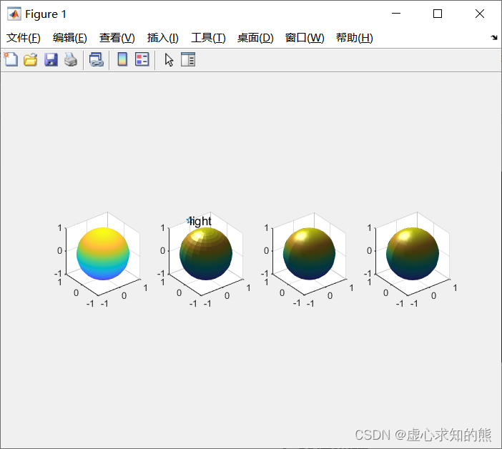This screenshot has height=449, width=502.
Task: Open the 查看(V) menu
Action: [x=117, y=38]
